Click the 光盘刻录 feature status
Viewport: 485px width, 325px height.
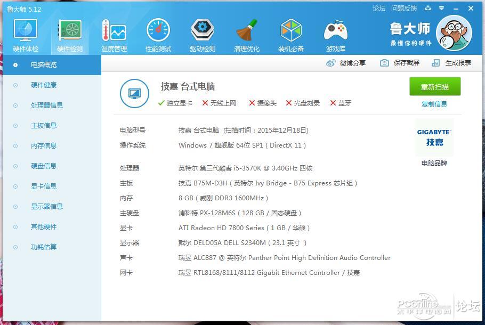303,103
